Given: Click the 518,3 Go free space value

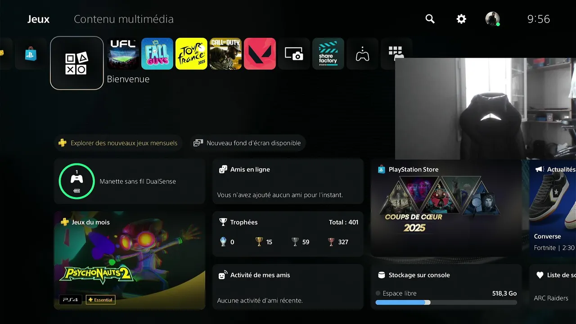Looking at the screenshot, I should click(x=504, y=293).
